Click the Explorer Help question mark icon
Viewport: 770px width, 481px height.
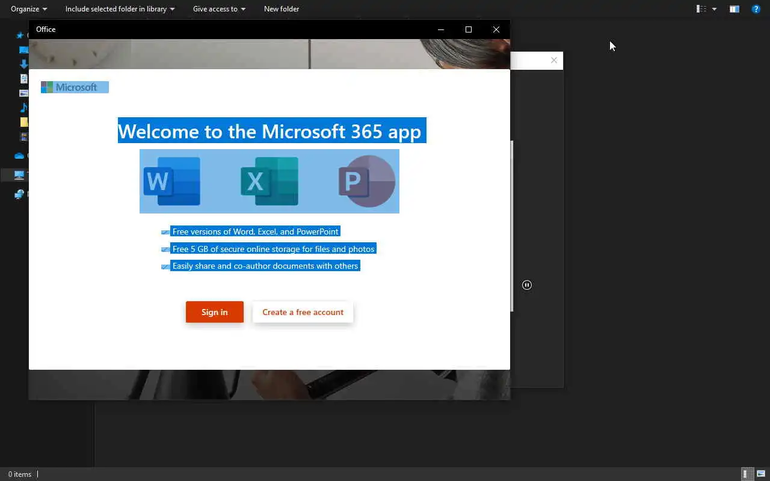point(756,9)
